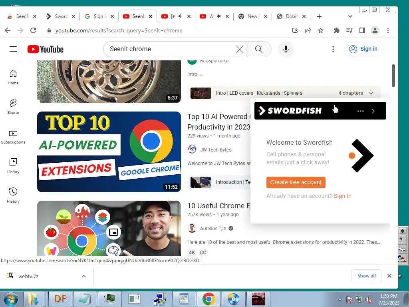
Task: Click install app icon in address bar
Action: click(295, 30)
